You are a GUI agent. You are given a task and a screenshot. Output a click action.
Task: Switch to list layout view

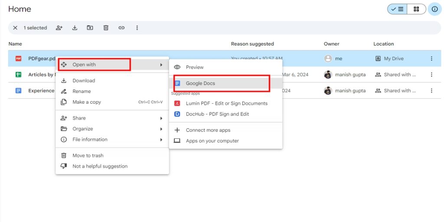point(397,9)
